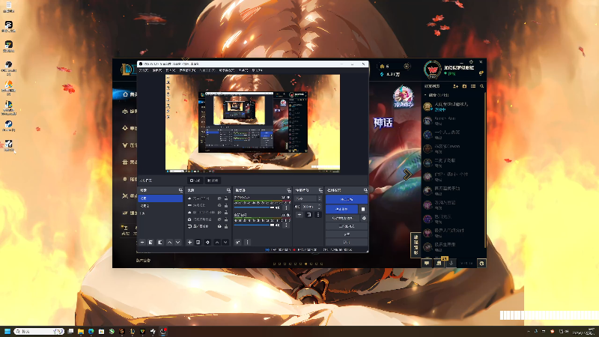Advance League carousel with right chevron
Screen dimensions: 599x337
(x=407, y=174)
